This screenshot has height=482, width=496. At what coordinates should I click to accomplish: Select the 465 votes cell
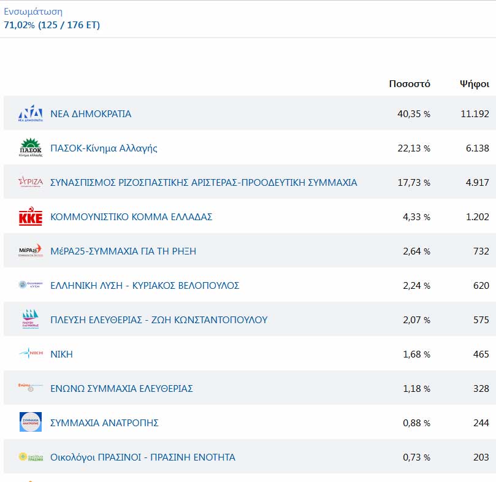(481, 354)
